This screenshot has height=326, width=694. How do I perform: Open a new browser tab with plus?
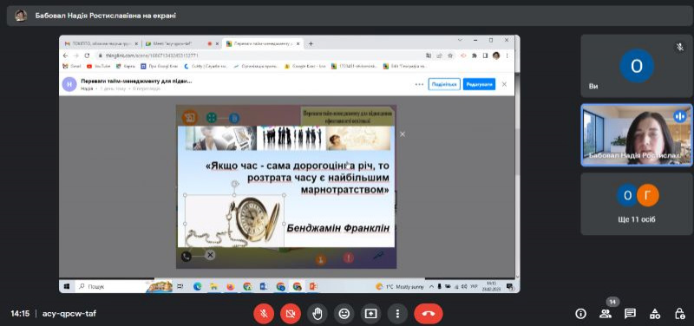click(x=311, y=44)
